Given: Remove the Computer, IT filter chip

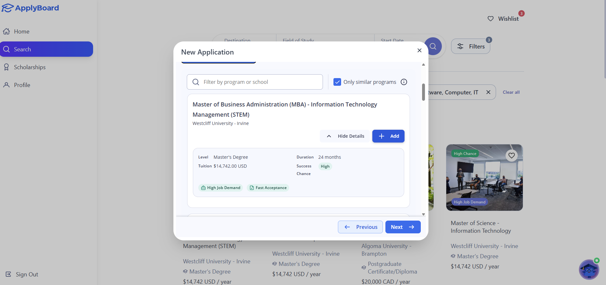Looking at the screenshot, I should [x=488, y=92].
